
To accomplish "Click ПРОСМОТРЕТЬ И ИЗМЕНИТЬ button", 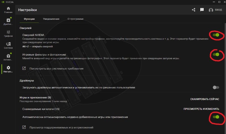I will 201,109.
